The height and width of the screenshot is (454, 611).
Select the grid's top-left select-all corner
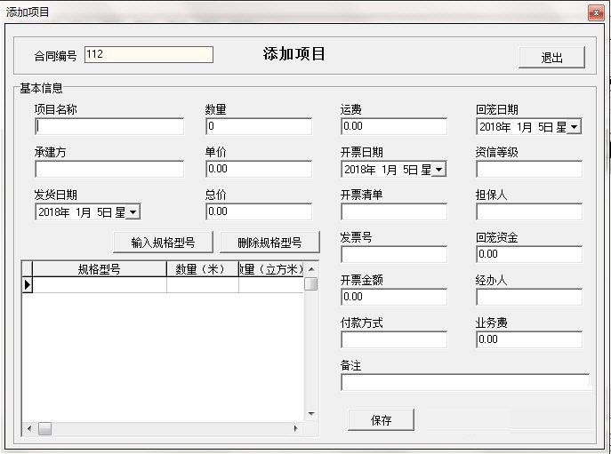point(27,269)
